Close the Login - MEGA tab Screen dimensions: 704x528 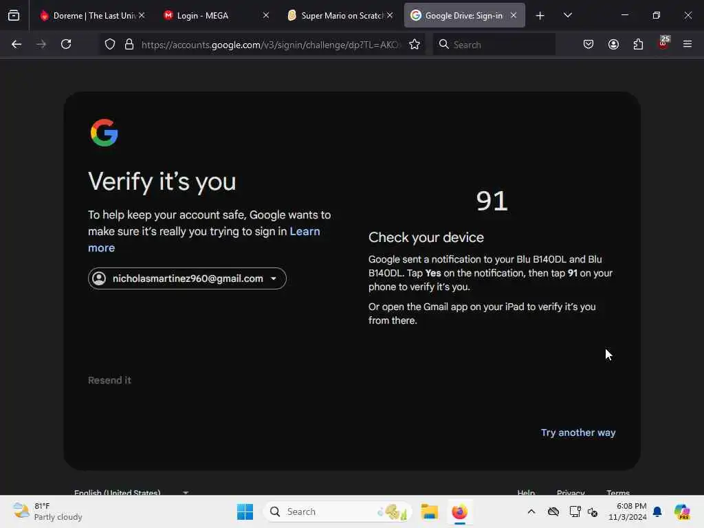click(266, 15)
